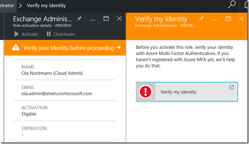
Task: Pin the Verify my identity blade
Action: coord(201,19)
